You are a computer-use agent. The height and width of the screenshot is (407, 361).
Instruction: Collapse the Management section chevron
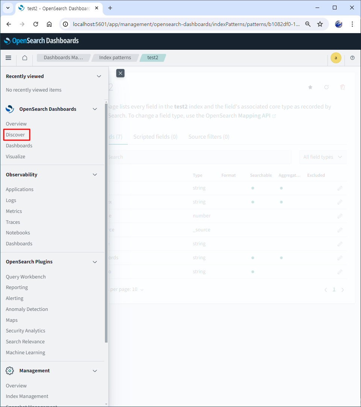click(95, 371)
